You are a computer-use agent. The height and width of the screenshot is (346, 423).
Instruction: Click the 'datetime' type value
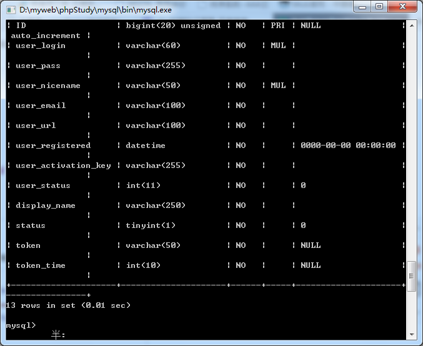[146, 146]
